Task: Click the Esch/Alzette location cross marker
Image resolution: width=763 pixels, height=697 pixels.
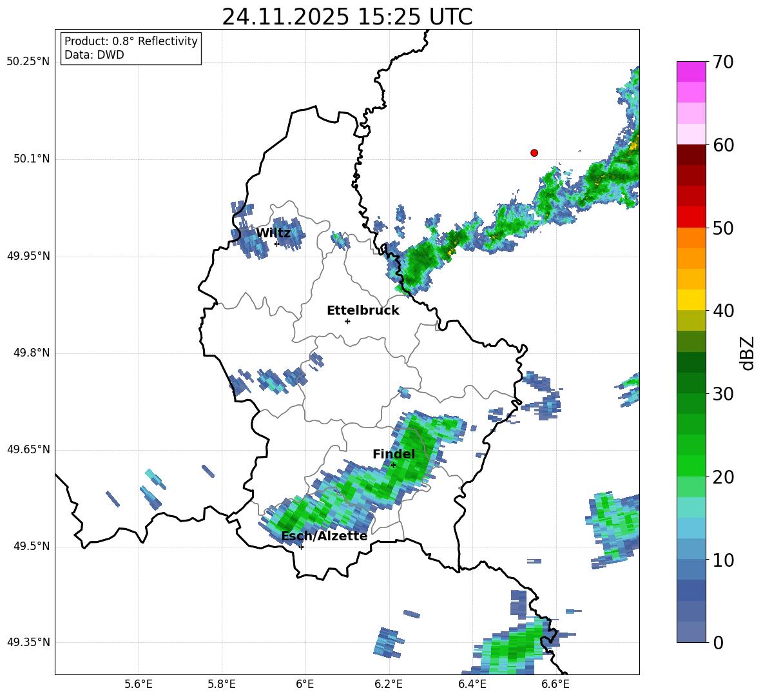Action: pos(301,547)
